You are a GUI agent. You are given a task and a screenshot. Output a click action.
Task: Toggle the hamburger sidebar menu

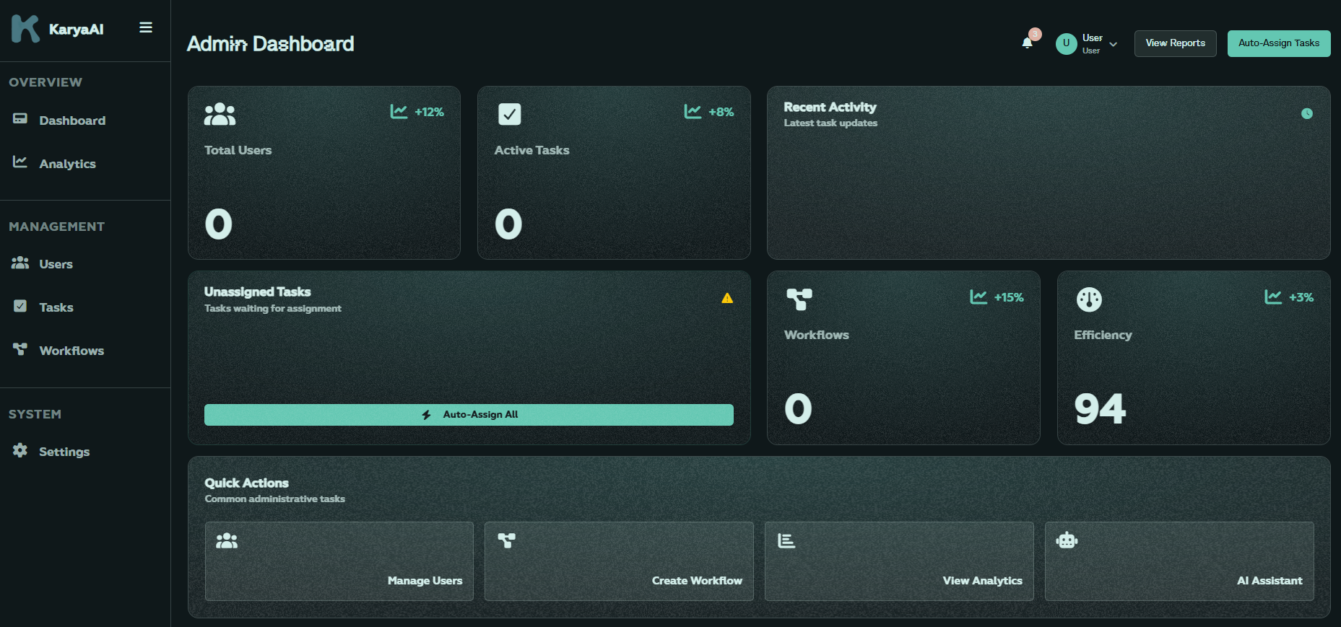(146, 27)
